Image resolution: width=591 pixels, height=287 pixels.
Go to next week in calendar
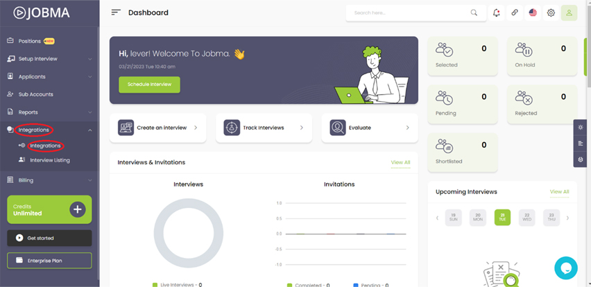click(x=567, y=218)
